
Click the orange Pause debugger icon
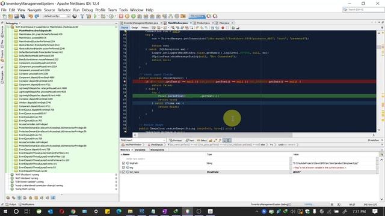tap(127, 16)
